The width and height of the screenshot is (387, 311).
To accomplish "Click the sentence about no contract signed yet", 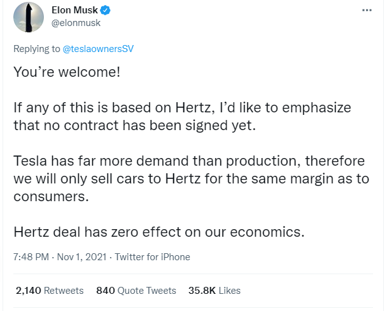I will tap(182, 116).
